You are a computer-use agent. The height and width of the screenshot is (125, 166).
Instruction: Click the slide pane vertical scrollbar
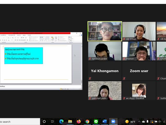click(x=81, y=63)
